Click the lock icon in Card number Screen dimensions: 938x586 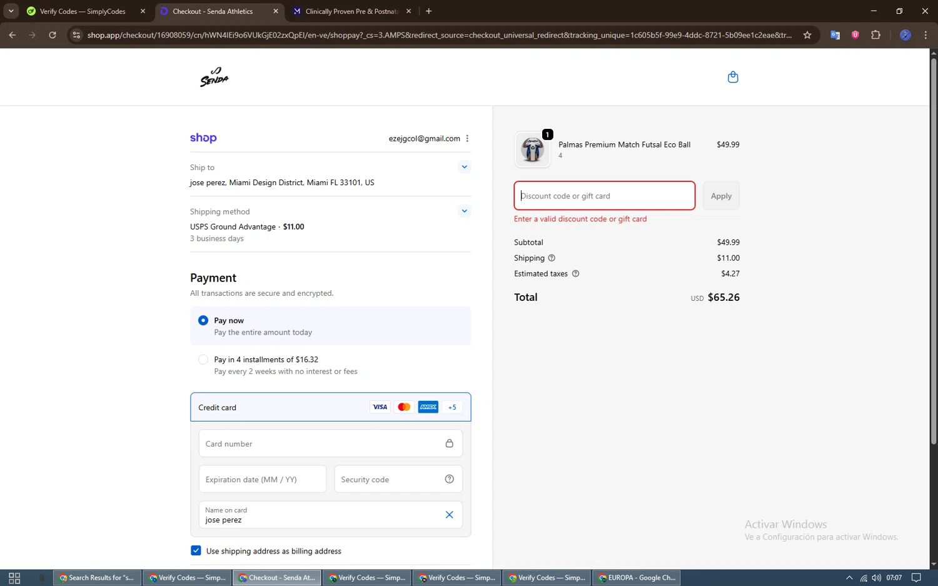(449, 443)
